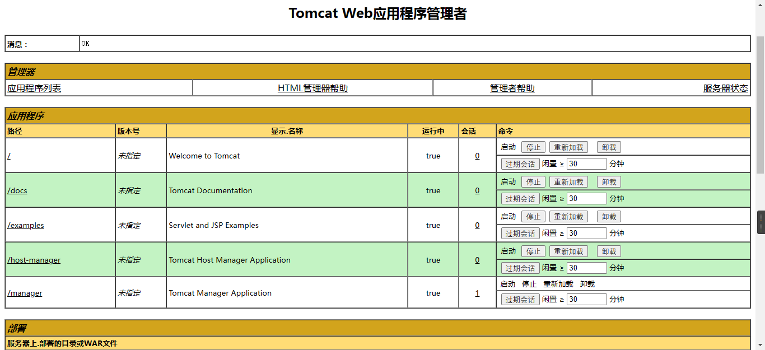Click 卸载 for Welcome to Tomcat app

(609, 147)
